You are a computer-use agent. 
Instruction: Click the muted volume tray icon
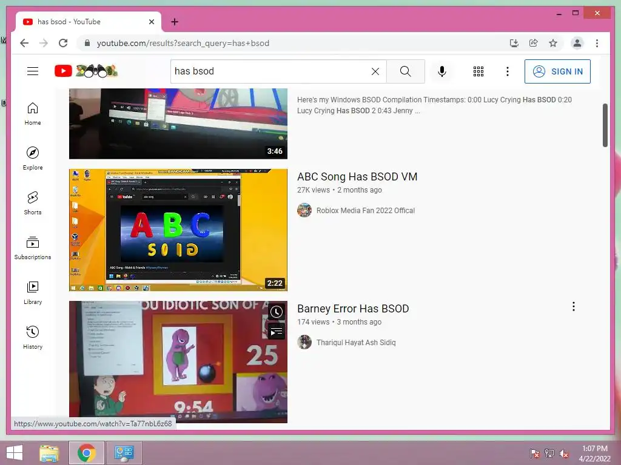[564, 453]
